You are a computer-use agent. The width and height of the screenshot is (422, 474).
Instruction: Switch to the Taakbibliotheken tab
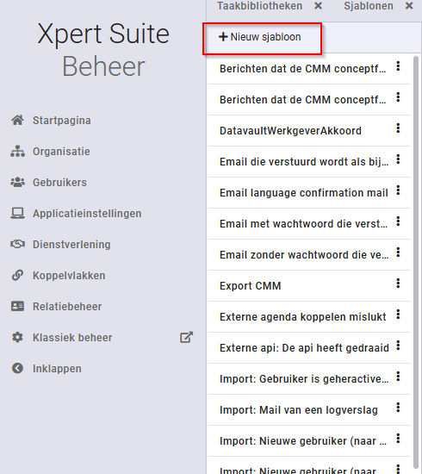point(259,6)
